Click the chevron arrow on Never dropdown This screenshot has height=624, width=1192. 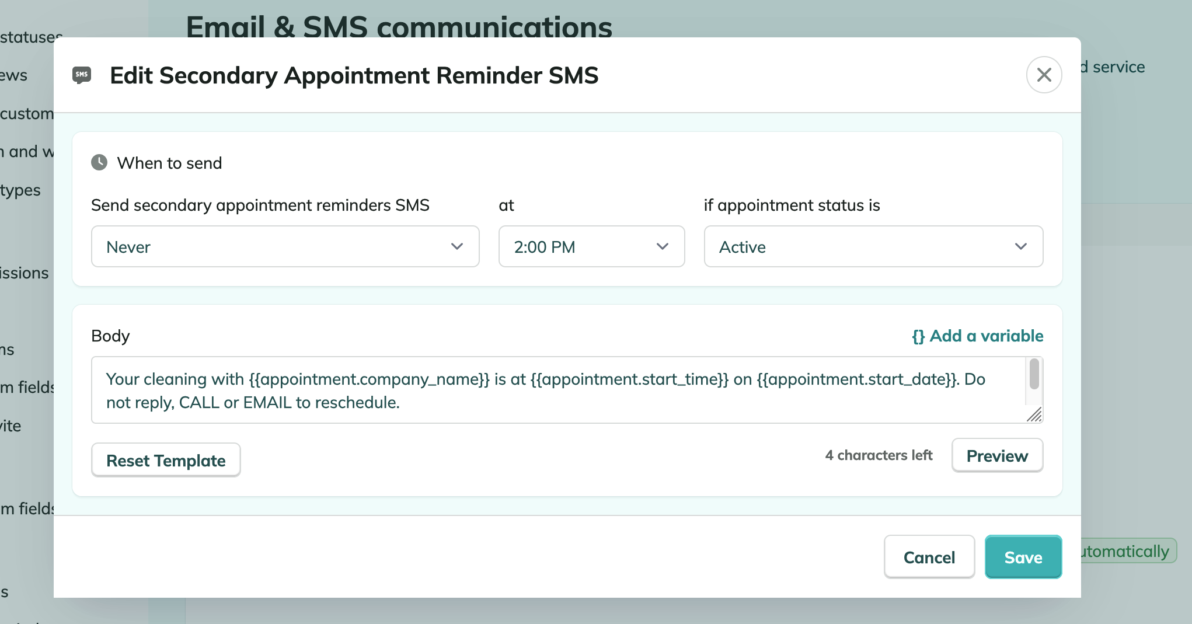tap(457, 246)
